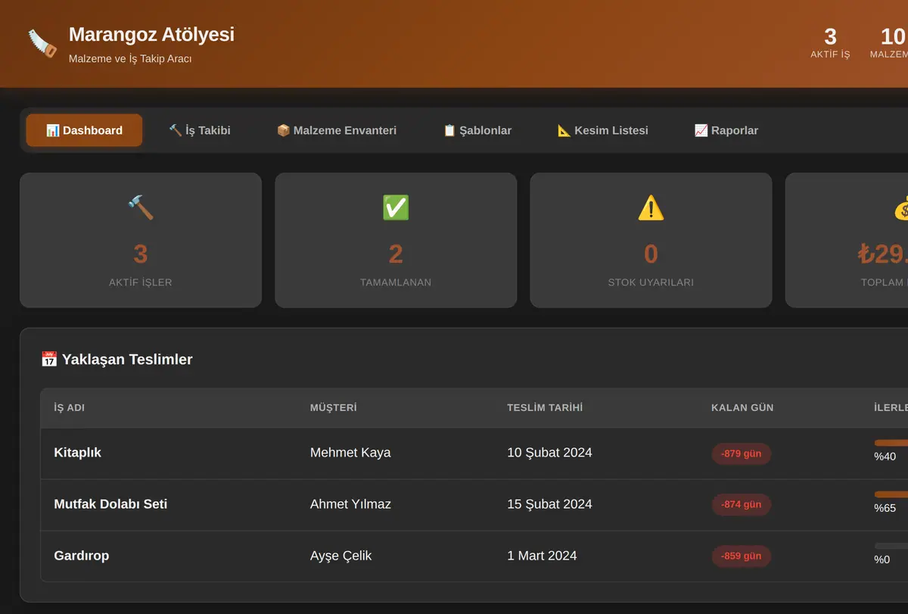Viewport: 908px width, 614px height.
Task: Click the money bag icon on the rightmost card
Action: (901, 207)
